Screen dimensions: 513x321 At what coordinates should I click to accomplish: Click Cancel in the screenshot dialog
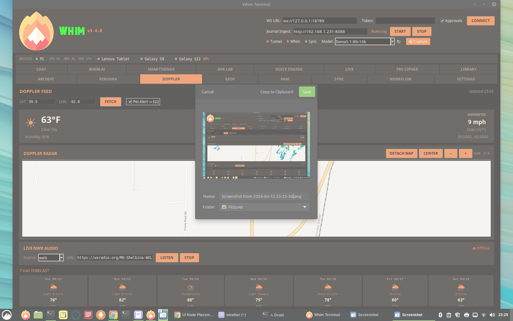[x=208, y=92]
